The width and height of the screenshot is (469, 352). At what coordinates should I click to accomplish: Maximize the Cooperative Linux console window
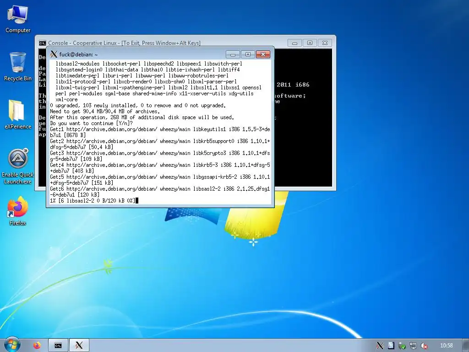[x=310, y=43]
